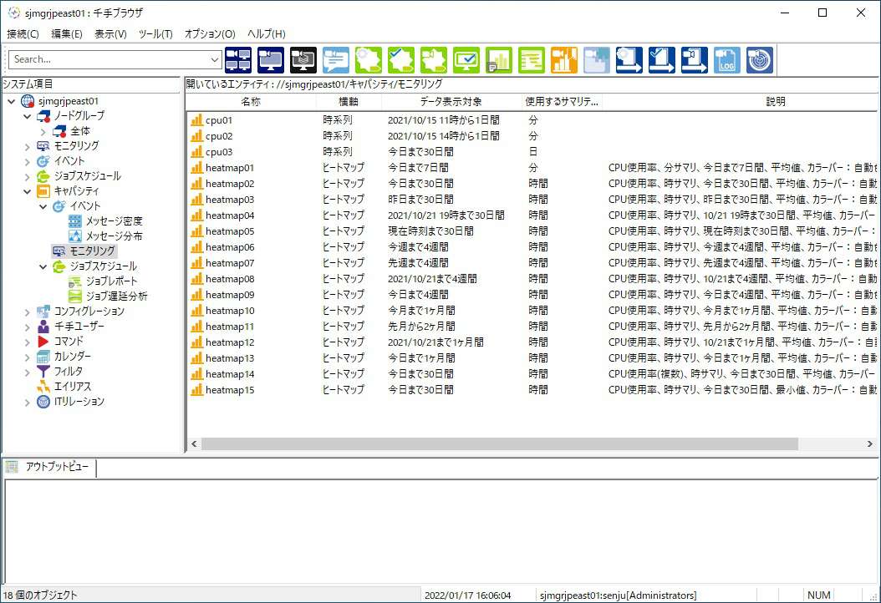Image resolution: width=881 pixels, height=603 pixels.
Task: Click the red play icon beside コマンド
Action: 43,342
